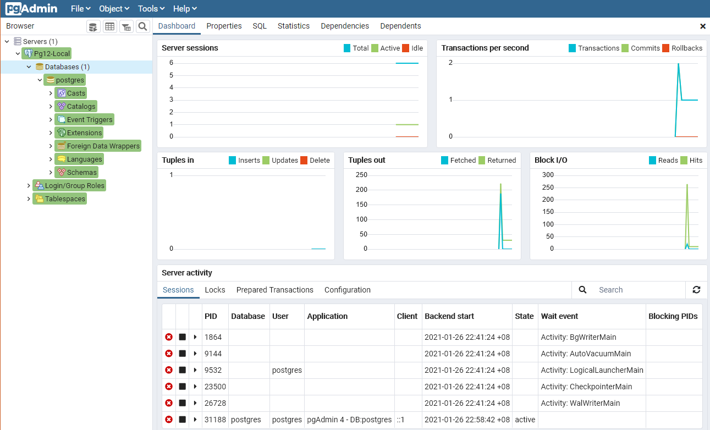Select the Extensions tree item
The height and width of the screenshot is (430, 710).
point(84,133)
